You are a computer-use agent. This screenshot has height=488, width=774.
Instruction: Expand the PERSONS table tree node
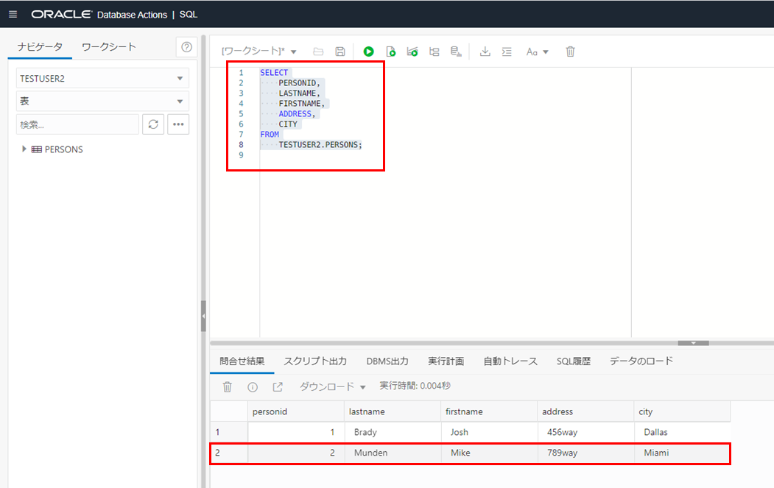click(x=24, y=149)
